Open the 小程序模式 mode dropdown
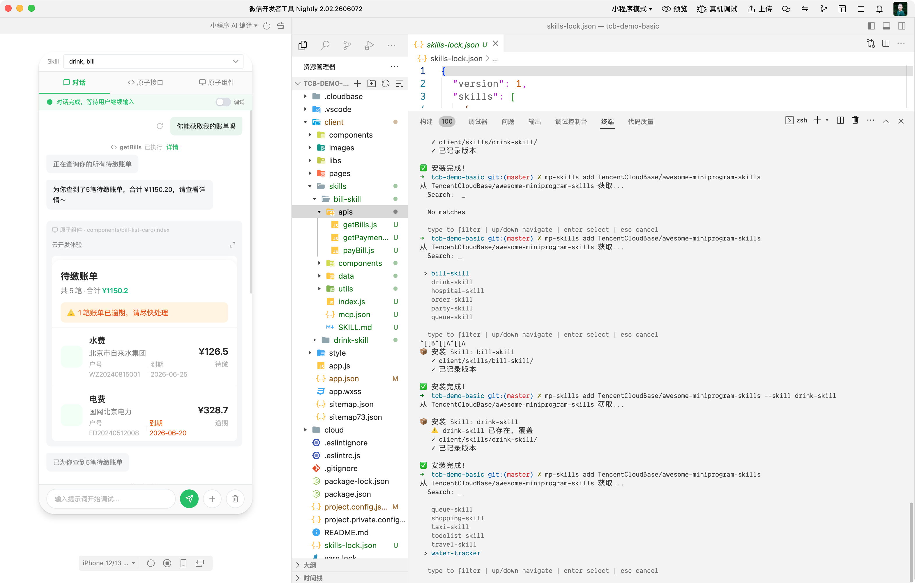The width and height of the screenshot is (915, 583). (x=632, y=9)
